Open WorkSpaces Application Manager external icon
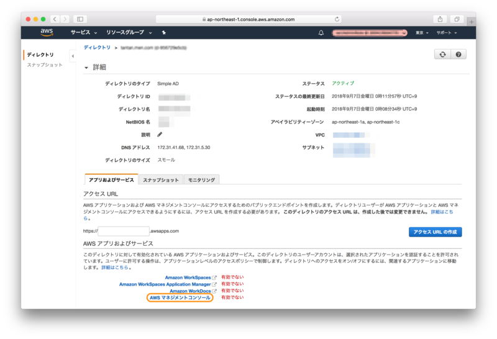Viewport: 497px width, 339px height. click(x=214, y=284)
